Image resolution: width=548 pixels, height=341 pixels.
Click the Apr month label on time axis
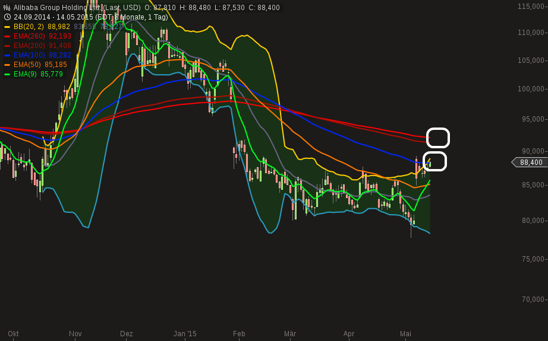[x=349, y=334]
